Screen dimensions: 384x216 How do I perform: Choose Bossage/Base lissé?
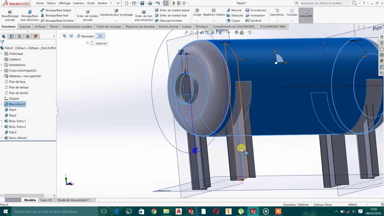pyautogui.click(x=54, y=15)
